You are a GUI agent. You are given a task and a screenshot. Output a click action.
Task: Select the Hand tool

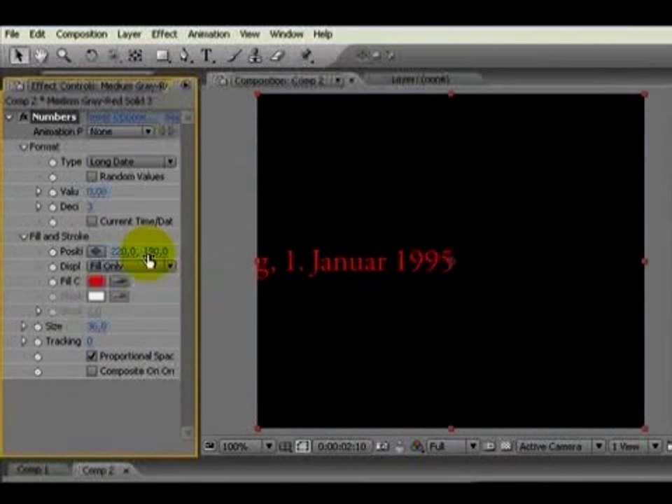click(x=41, y=56)
